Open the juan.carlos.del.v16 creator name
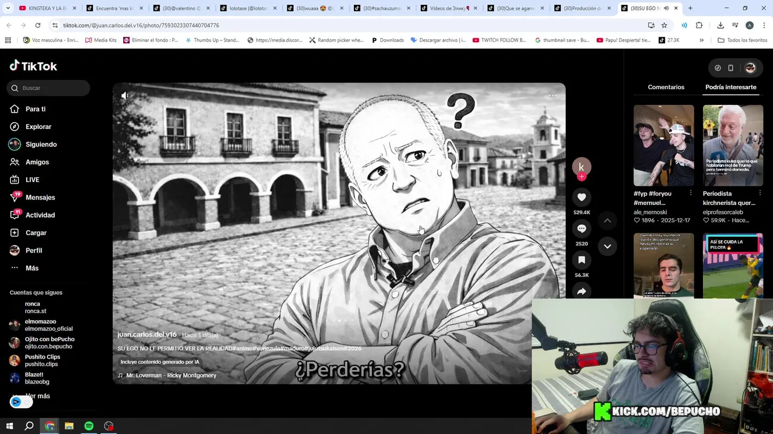Image resolution: width=773 pixels, height=434 pixels. pos(147,335)
